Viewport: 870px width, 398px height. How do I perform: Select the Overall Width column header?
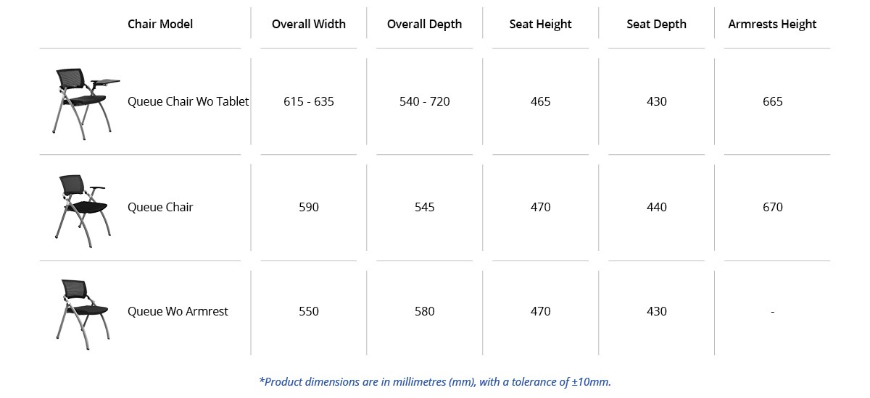[309, 24]
